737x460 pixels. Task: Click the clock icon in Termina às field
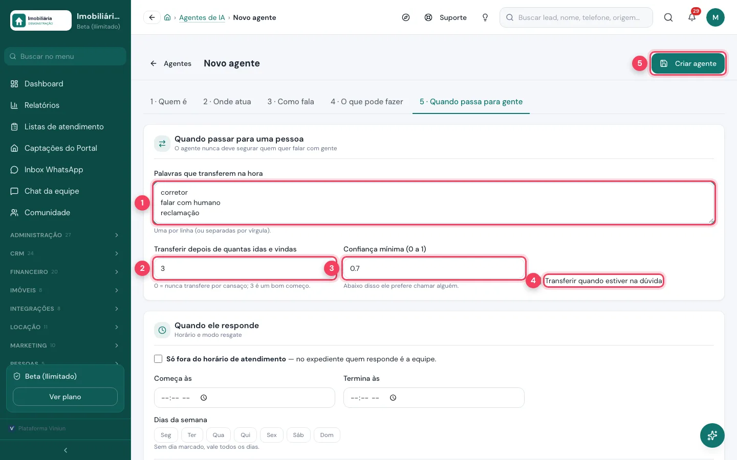point(393,398)
